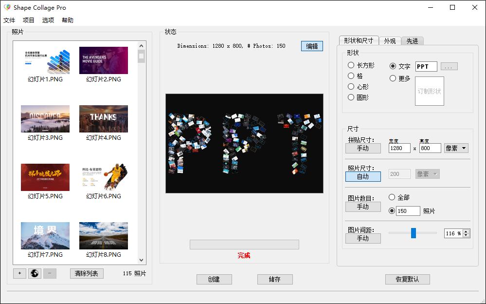
Task: Click the − icon to remove selected photo
Action: (49, 273)
